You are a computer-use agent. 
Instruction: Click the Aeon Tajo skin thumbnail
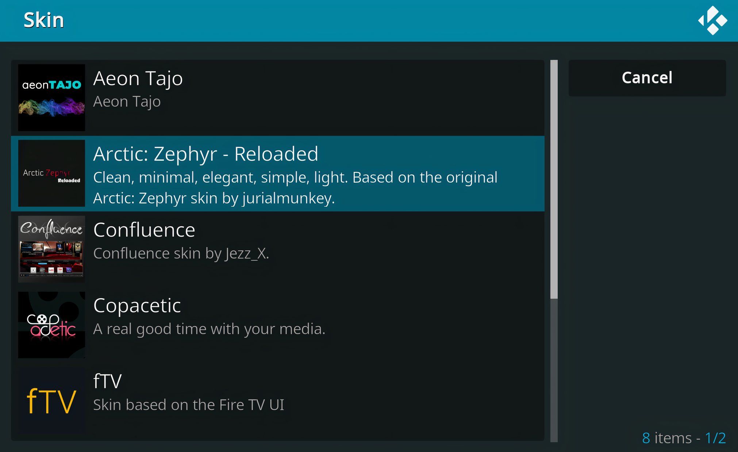[x=51, y=97]
